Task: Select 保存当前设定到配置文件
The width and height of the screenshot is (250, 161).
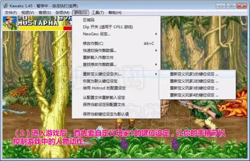Action: 116,105
